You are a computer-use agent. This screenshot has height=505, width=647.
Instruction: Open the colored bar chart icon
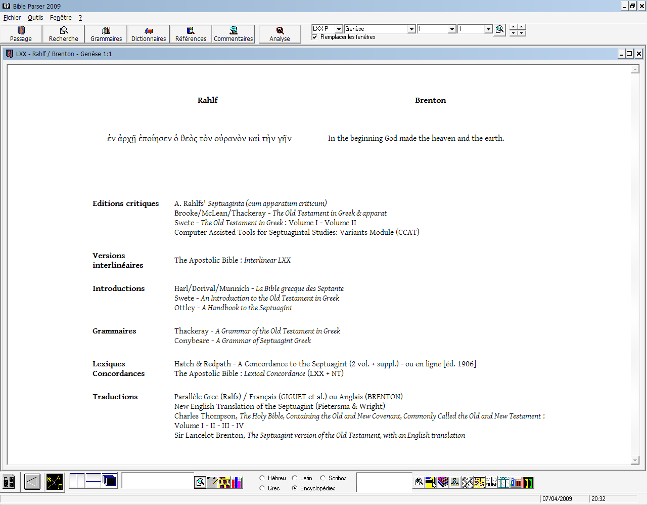(x=237, y=482)
